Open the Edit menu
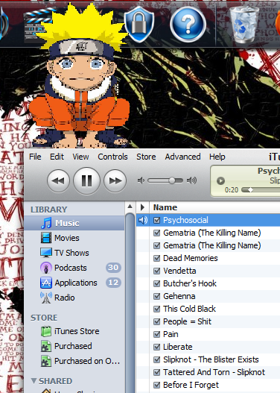The height and width of the screenshot is (393, 280). tap(57, 157)
